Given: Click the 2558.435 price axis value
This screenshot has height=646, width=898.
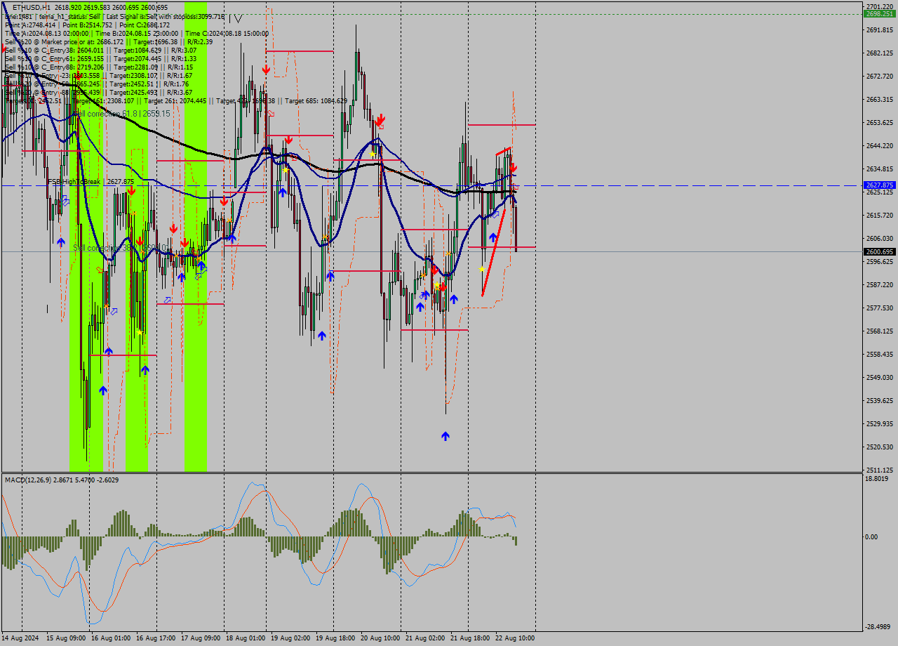Looking at the screenshot, I should (880, 354).
